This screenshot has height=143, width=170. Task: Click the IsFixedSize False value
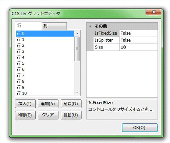[x=138, y=33]
